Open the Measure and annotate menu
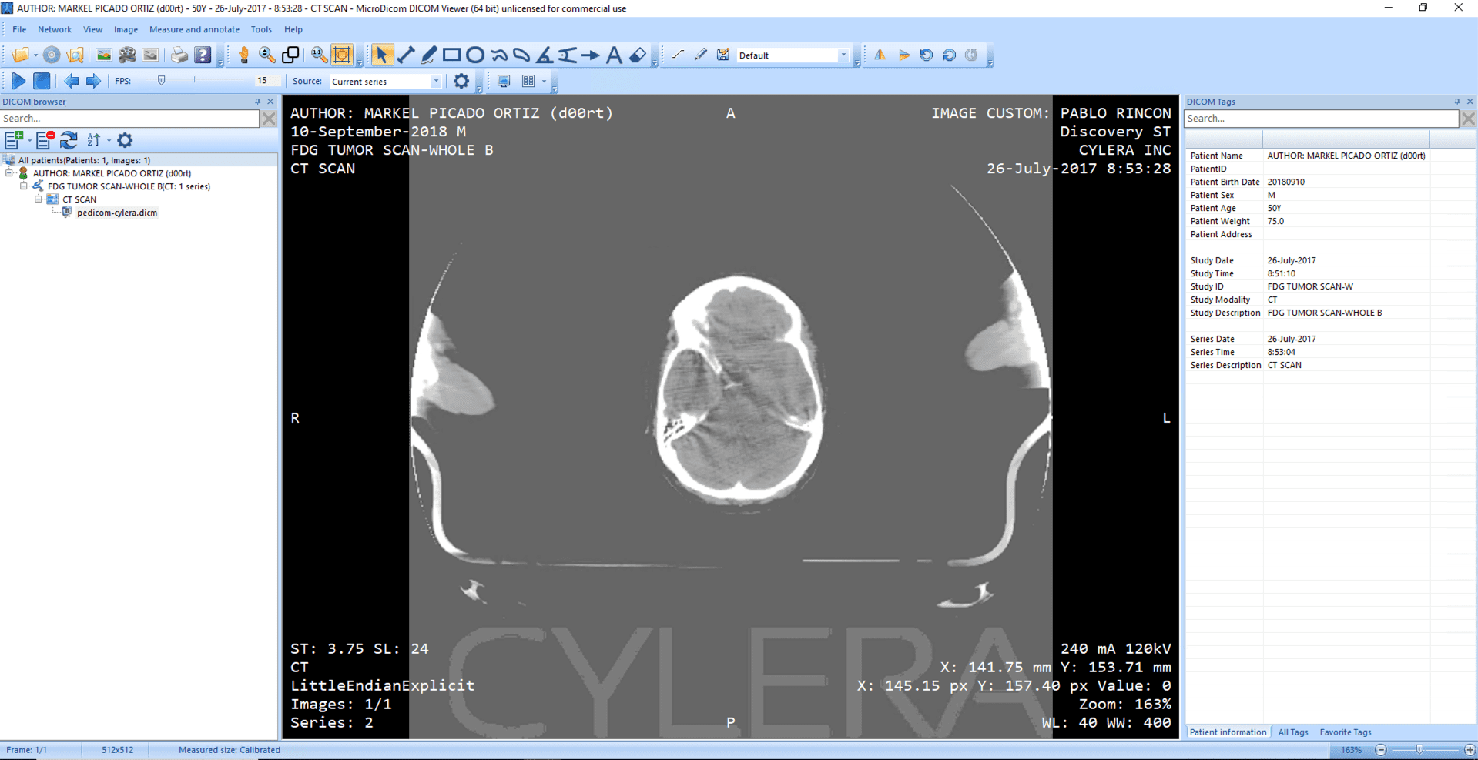 click(194, 29)
